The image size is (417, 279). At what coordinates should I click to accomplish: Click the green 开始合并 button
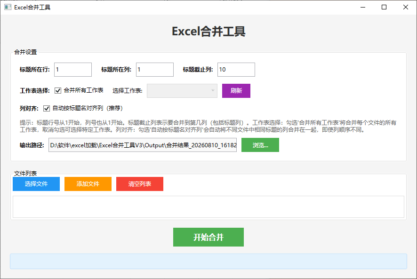(x=208, y=237)
